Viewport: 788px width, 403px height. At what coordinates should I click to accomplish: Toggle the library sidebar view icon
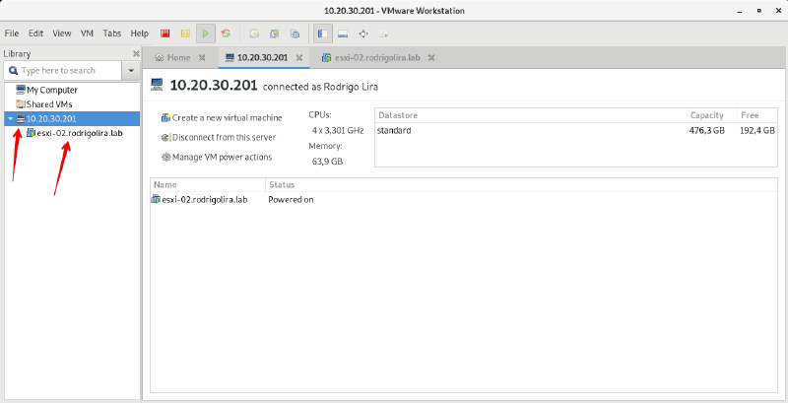[323, 34]
